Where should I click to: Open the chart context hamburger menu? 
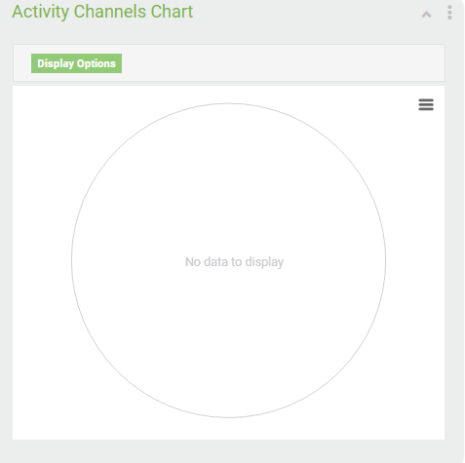click(x=426, y=104)
